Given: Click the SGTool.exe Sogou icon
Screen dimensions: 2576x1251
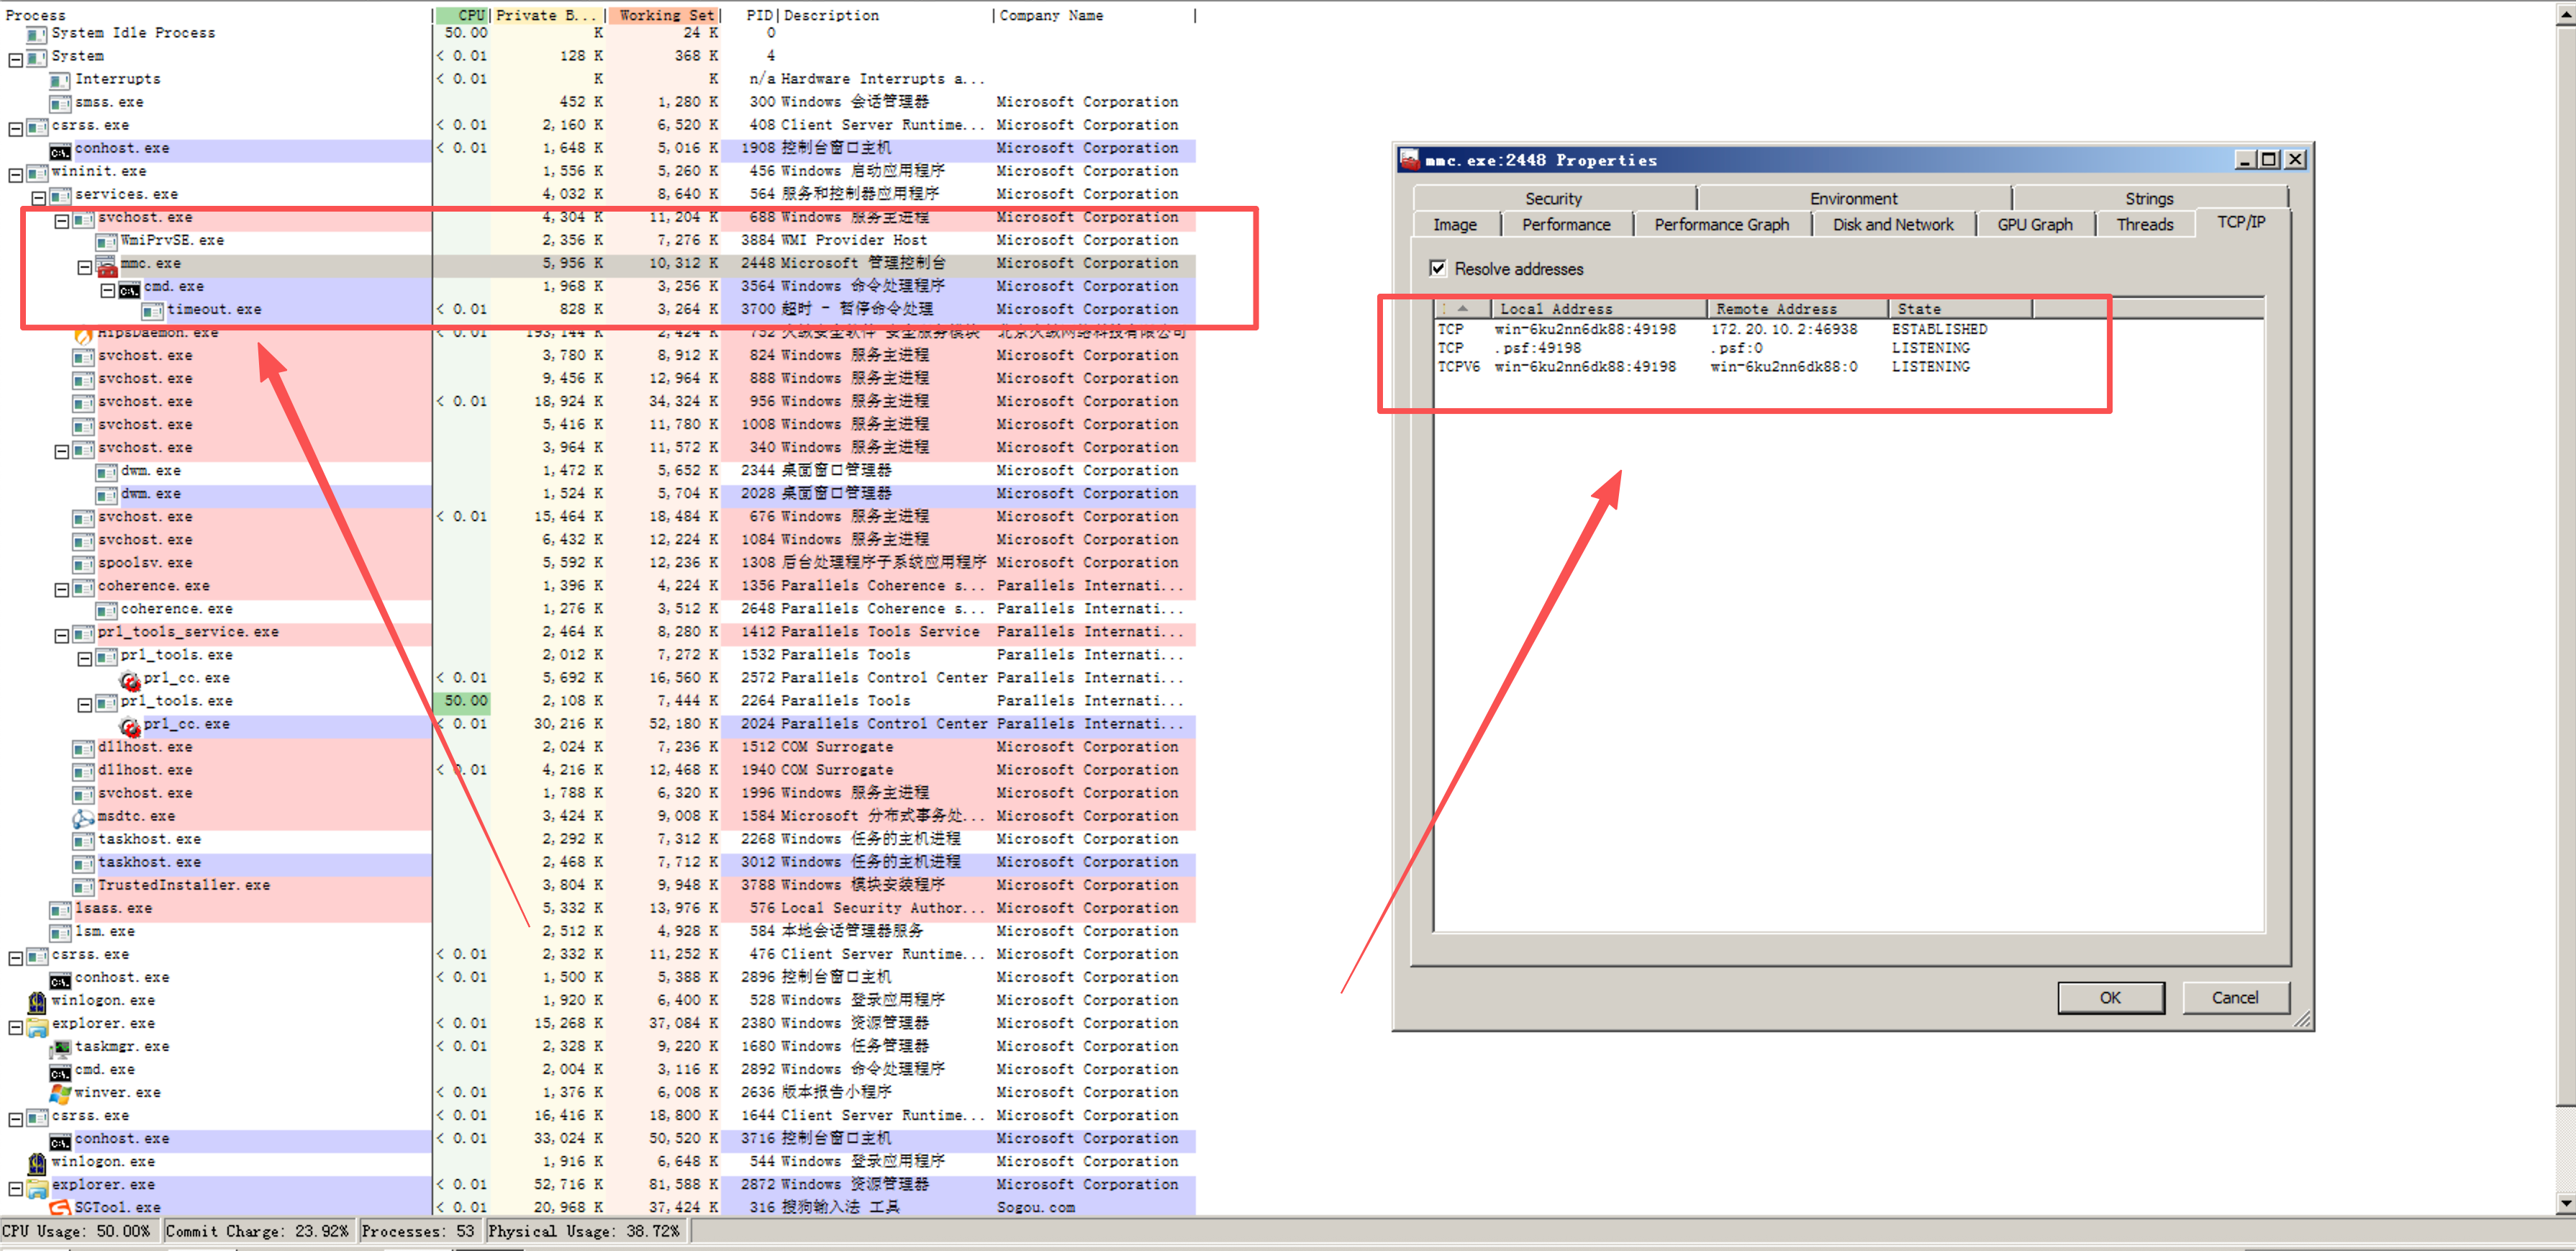Looking at the screenshot, I should [x=60, y=1208].
